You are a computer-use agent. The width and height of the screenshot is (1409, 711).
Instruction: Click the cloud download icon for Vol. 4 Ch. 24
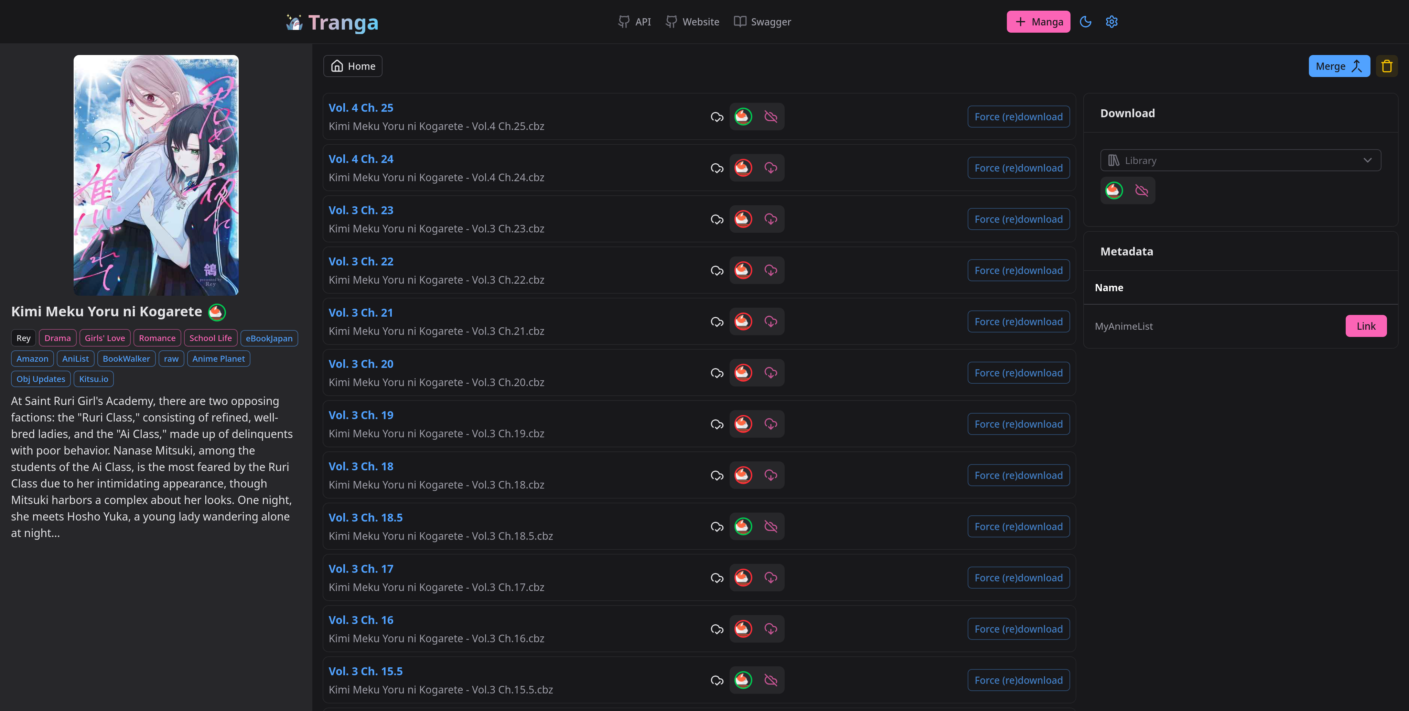coord(771,168)
